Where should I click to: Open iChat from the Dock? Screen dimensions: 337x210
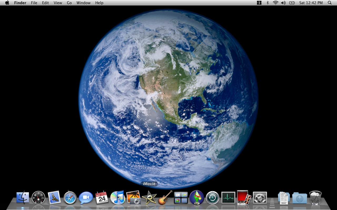86,198
